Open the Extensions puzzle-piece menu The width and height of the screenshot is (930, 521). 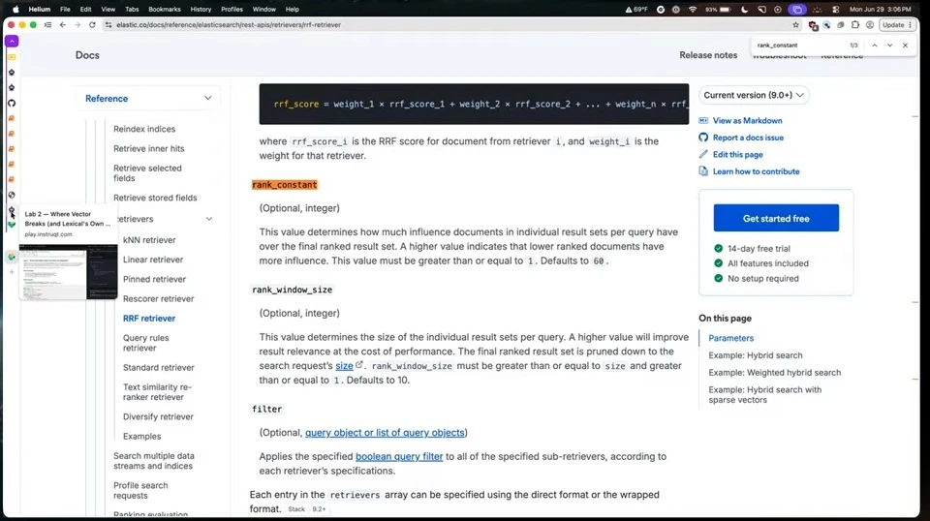pyautogui.click(x=854, y=25)
